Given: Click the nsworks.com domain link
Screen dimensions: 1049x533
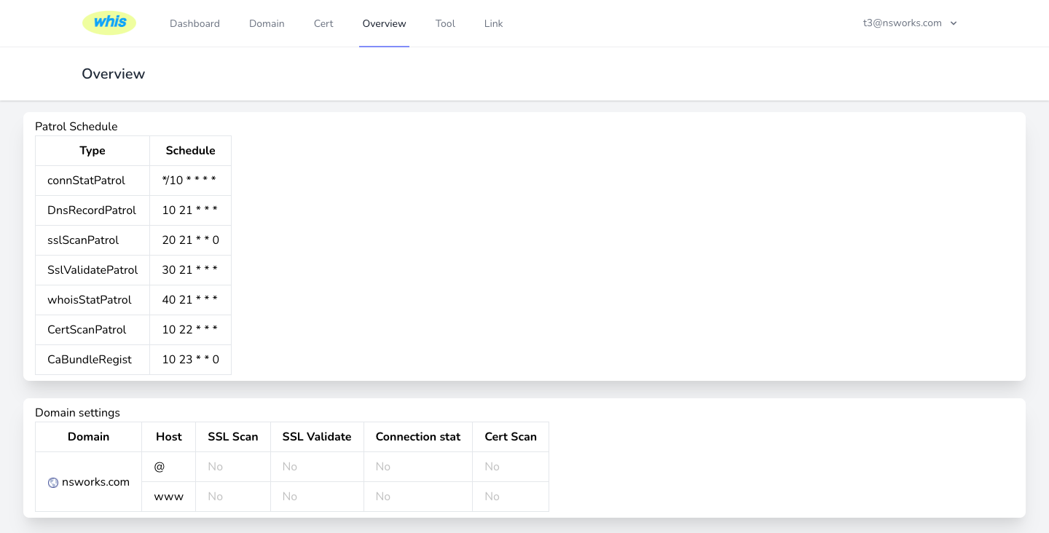Looking at the screenshot, I should pyautogui.click(x=95, y=482).
